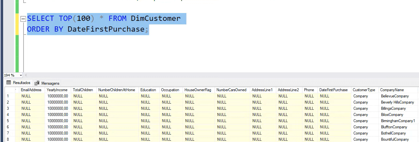The image size is (419, 142).
Task: Place cursor on DateFirstPurchase in ORDER BY
Action: pos(106,29)
